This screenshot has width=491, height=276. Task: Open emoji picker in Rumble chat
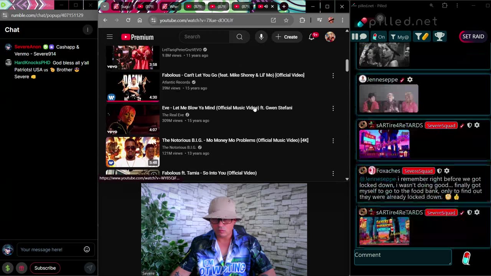coord(87,250)
